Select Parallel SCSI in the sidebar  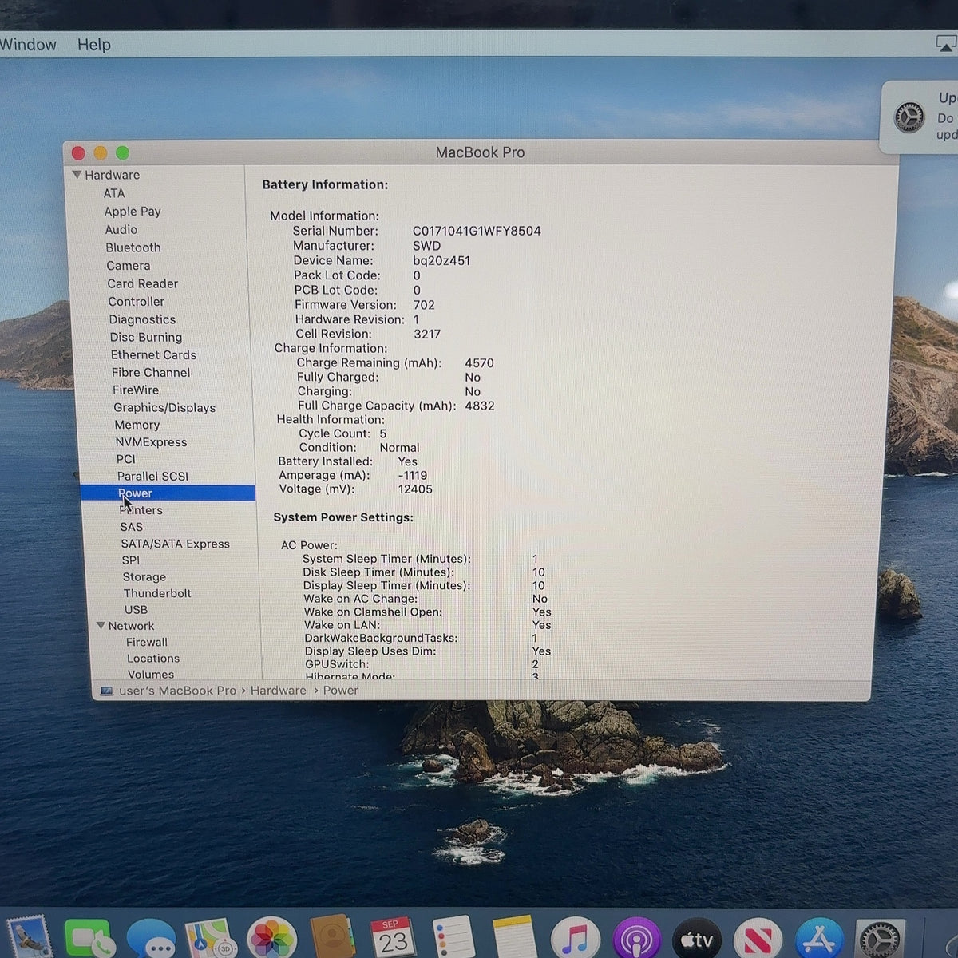click(152, 477)
